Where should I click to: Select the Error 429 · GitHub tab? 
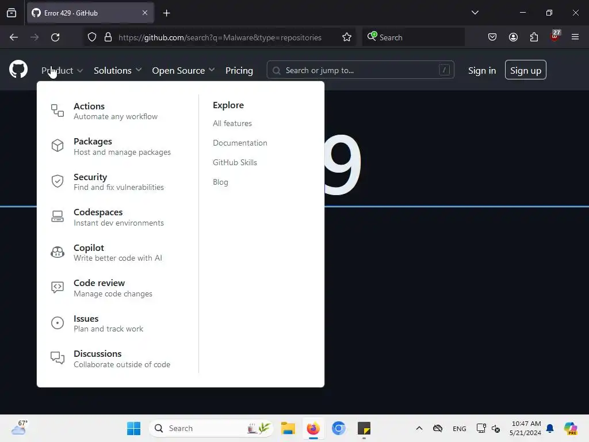tap(90, 13)
